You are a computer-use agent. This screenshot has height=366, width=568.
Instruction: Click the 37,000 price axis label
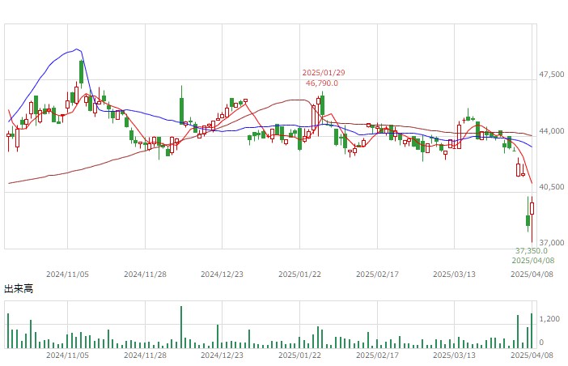coord(551,242)
